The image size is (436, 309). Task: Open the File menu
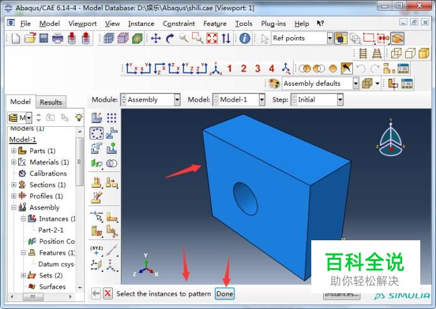click(x=25, y=24)
